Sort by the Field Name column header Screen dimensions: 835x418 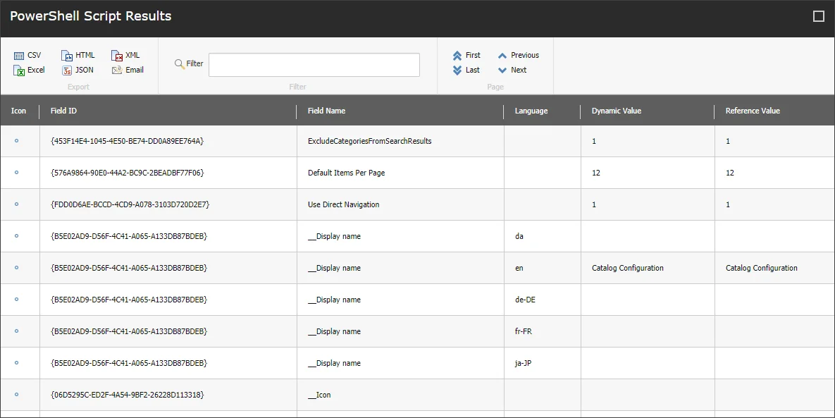click(x=326, y=111)
